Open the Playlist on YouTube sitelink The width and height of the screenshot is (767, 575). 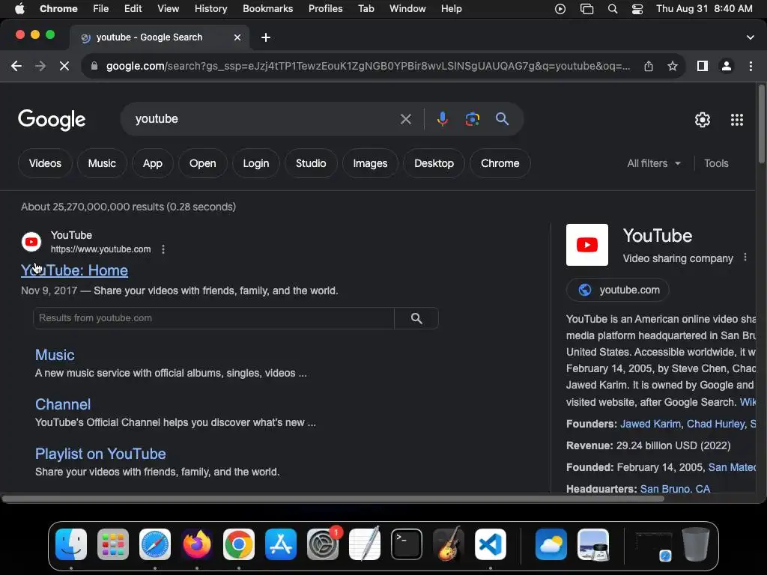click(x=100, y=454)
